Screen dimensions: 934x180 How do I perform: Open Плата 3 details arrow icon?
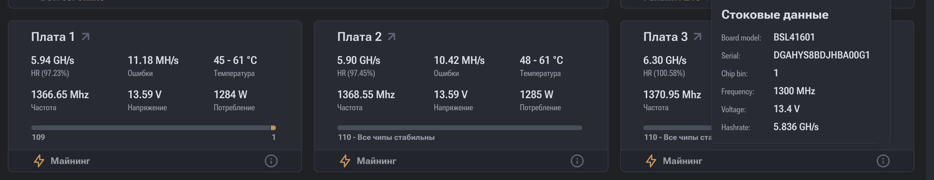point(698,37)
